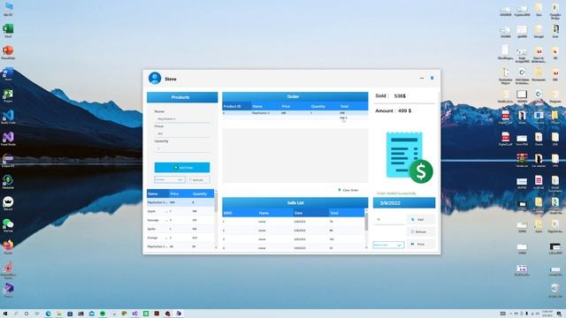Click the product Price input field
Screen dimensions: 566x318
point(182,133)
